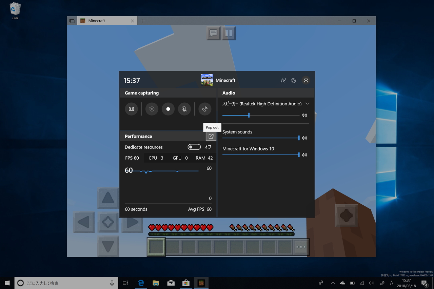Open tab previews in the browser window
434x289 pixels.
click(72, 20)
